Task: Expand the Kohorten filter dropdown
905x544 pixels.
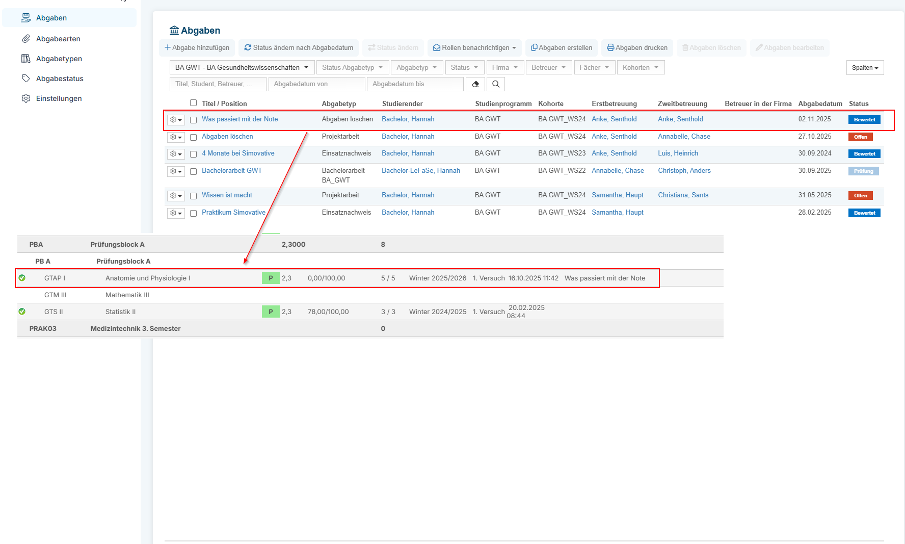Action: (641, 67)
